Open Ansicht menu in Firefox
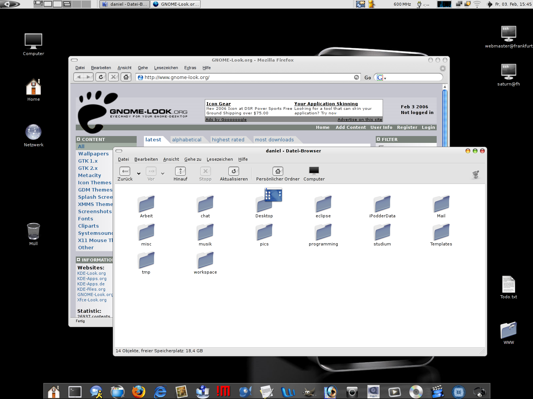 (x=124, y=68)
